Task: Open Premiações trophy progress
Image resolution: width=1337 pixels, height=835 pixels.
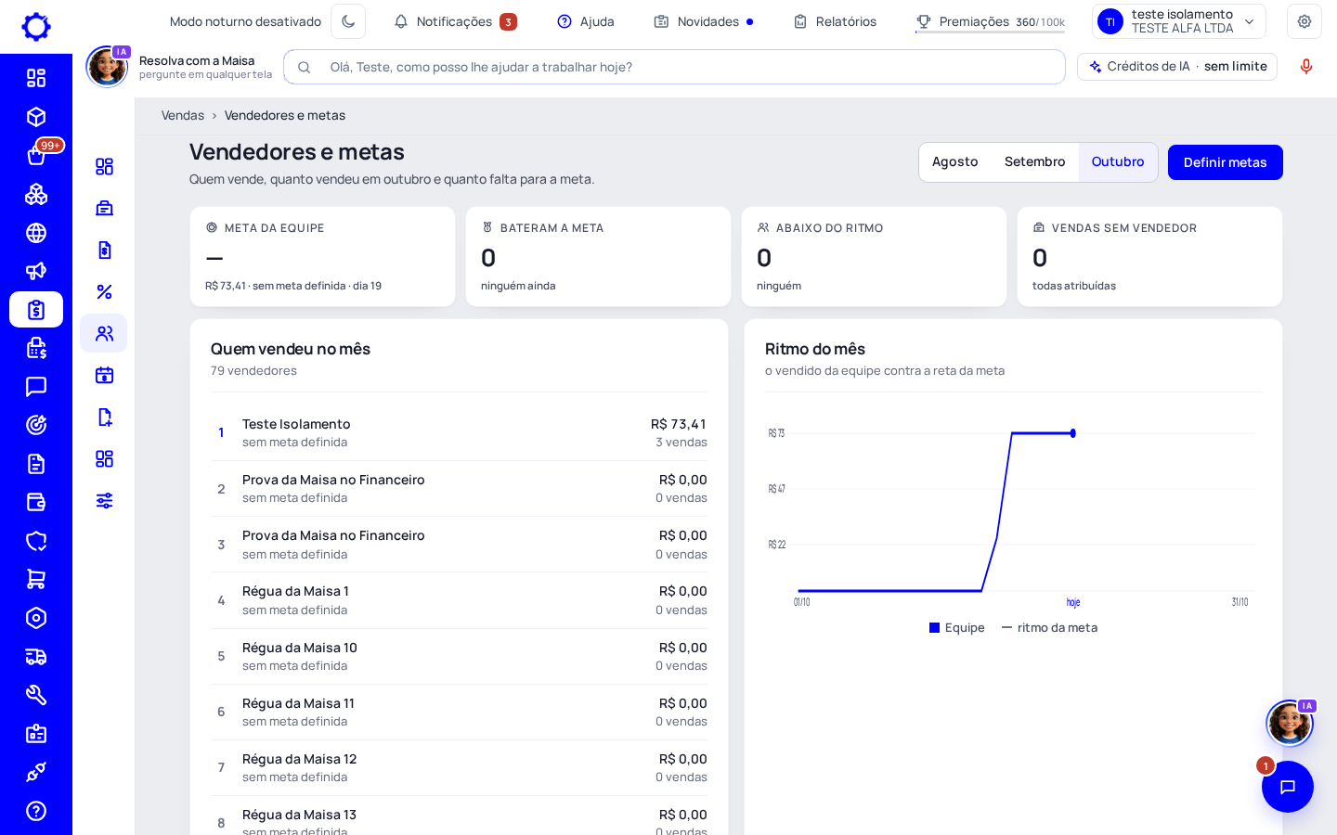Action: tap(990, 21)
